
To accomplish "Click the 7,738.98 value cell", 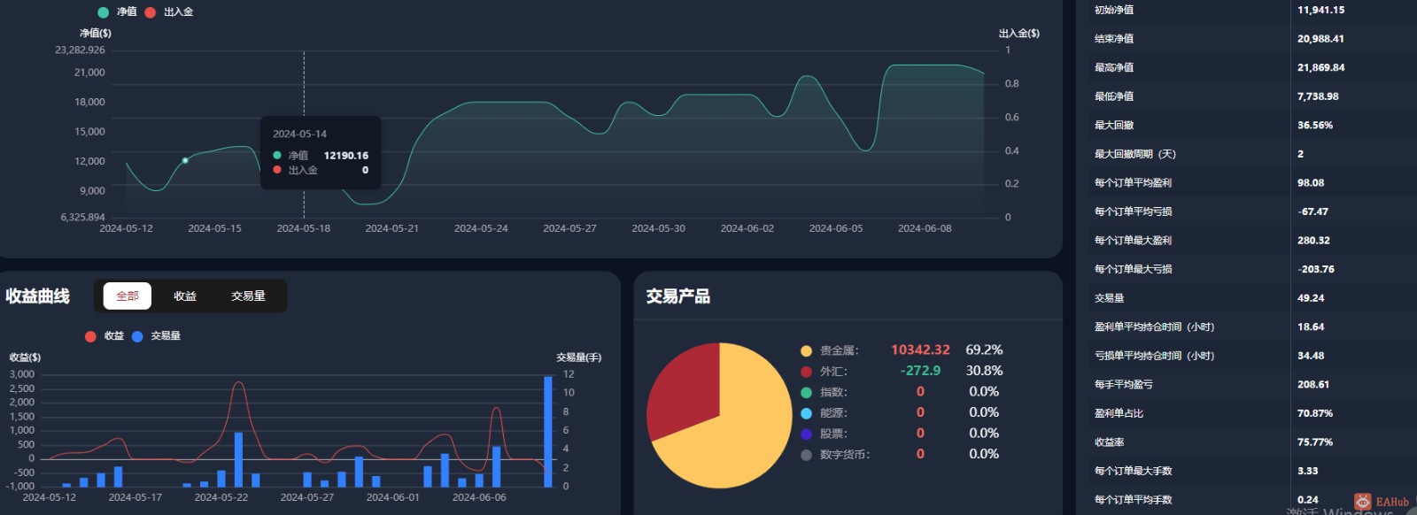I will [1318, 96].
